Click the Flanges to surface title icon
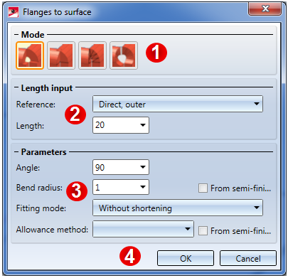The width and height of the screenshot is (288, 278). [14, 12]
